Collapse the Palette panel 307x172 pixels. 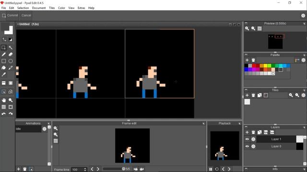click(246, 55)
